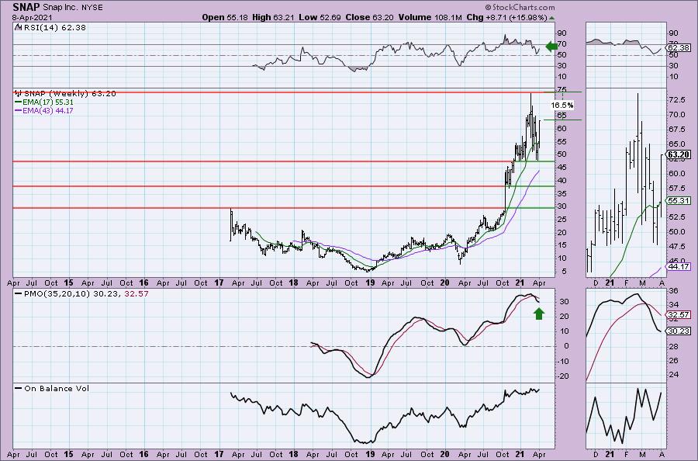Click the bar-chart icon before SNAP (Weekly)

click(x=19, y=94)
